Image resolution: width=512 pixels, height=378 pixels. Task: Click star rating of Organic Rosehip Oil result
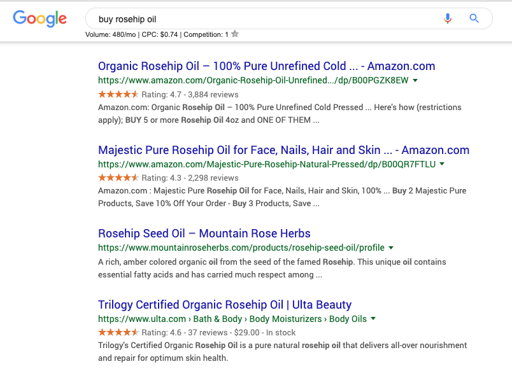pos(118,94)
